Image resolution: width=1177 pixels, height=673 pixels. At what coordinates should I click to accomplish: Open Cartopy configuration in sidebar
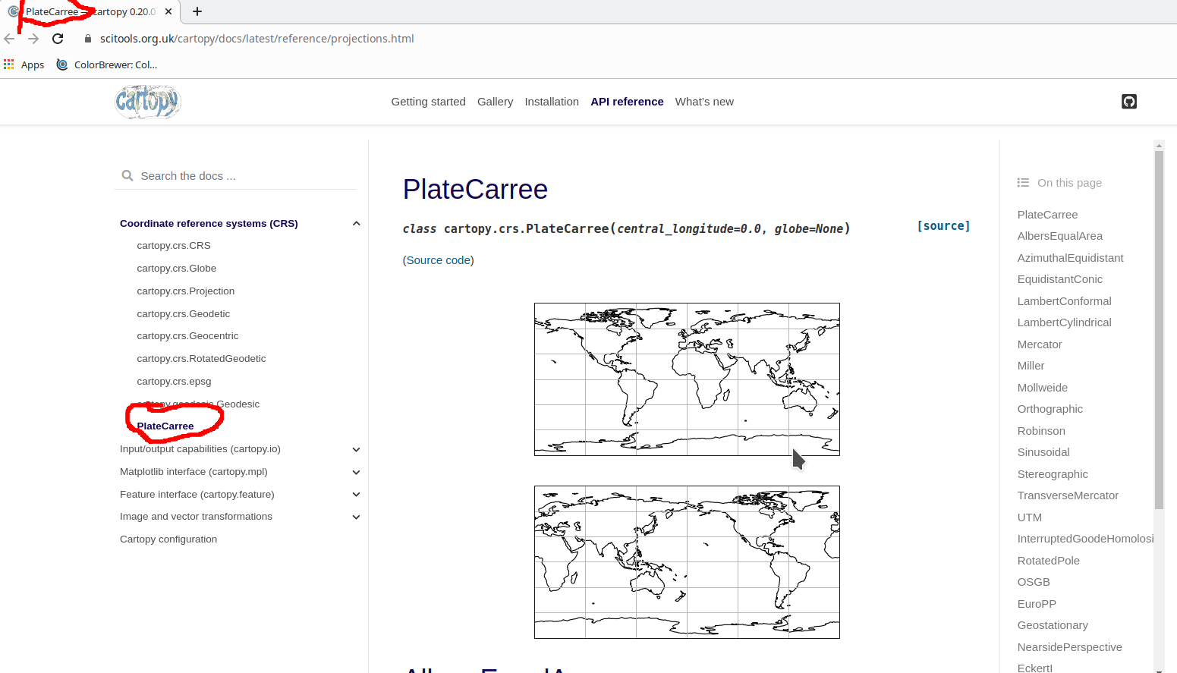(x=168, y=539)
